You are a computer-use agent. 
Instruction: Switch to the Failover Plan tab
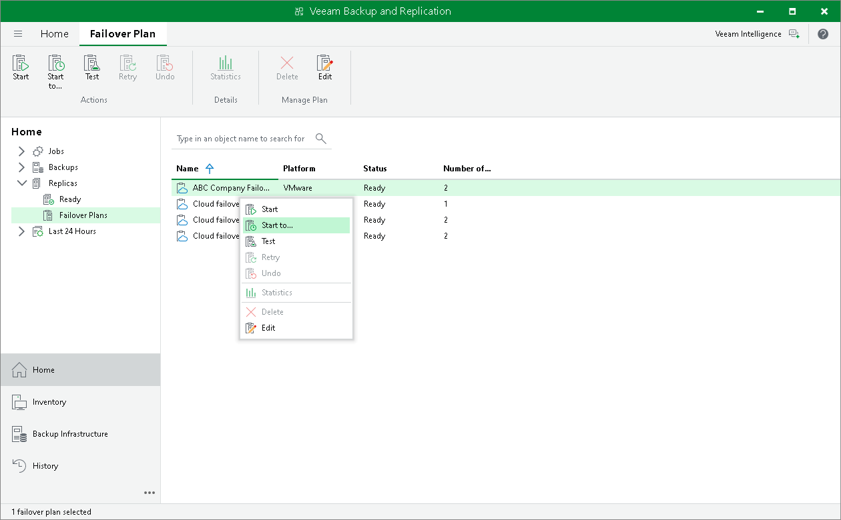point(123,34)
